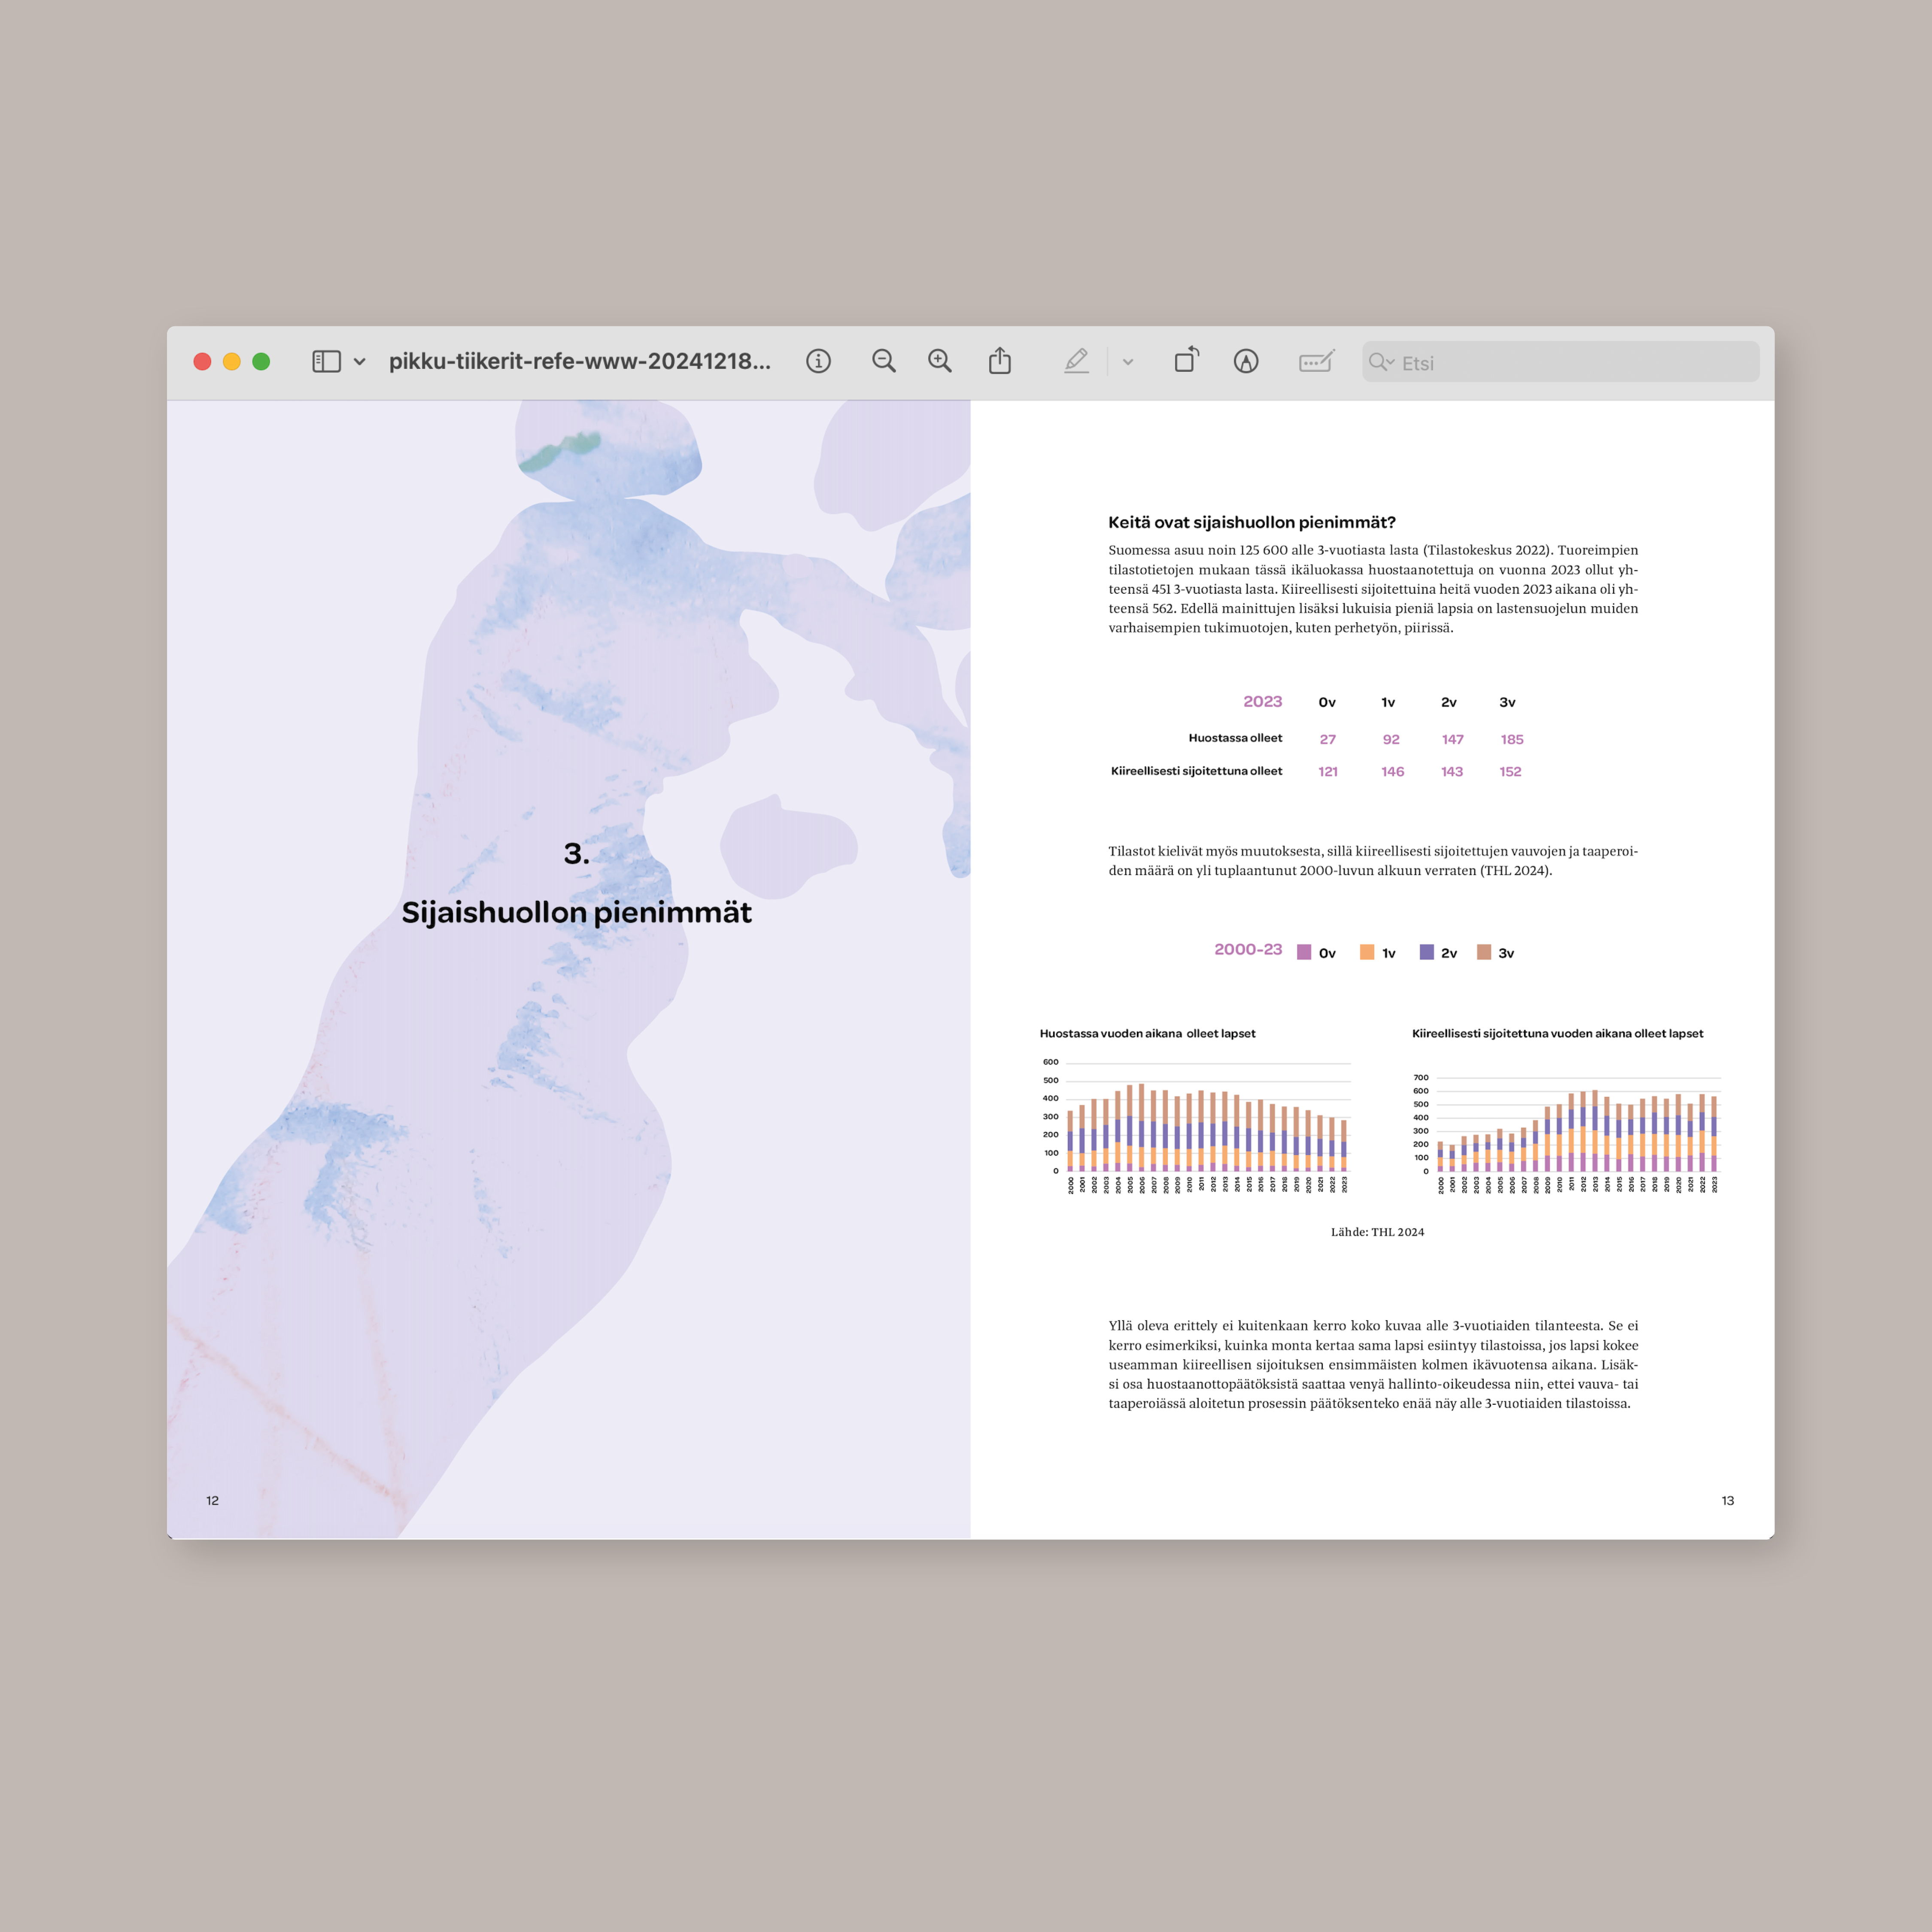This screenshot has width=1932, height=1932.
Task: Expand the highlight color dropdown arrow
Action: point(1128,362)
